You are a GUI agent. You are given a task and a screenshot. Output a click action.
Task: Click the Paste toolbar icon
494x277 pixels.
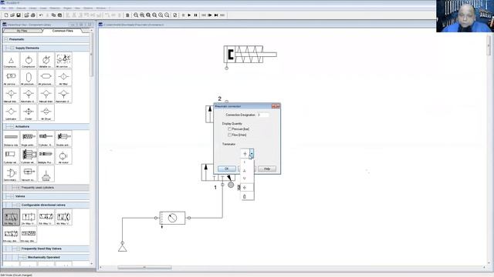pyautogui.click(x=59, y=15)
